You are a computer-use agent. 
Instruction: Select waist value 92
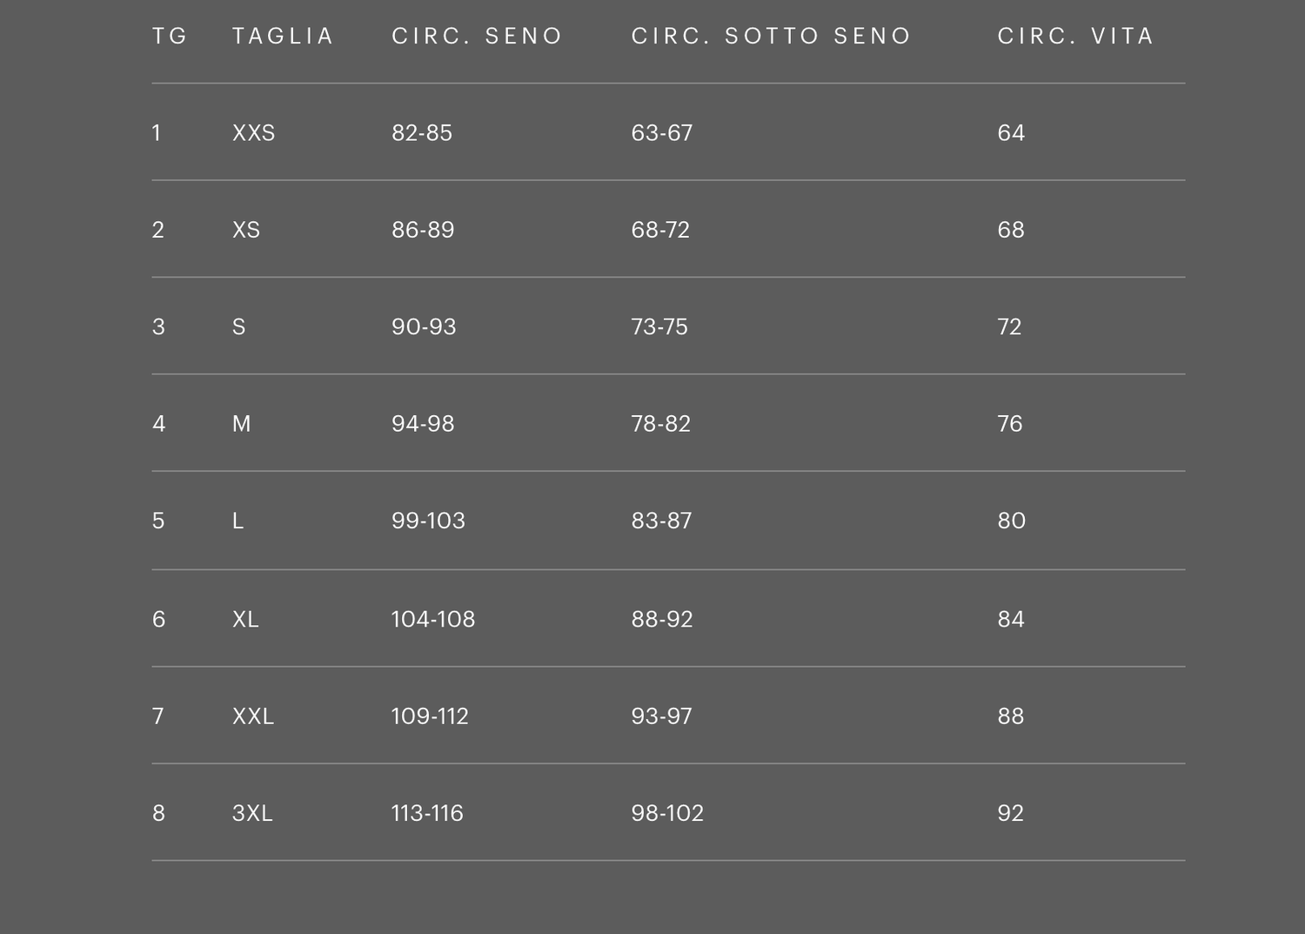1010,813
